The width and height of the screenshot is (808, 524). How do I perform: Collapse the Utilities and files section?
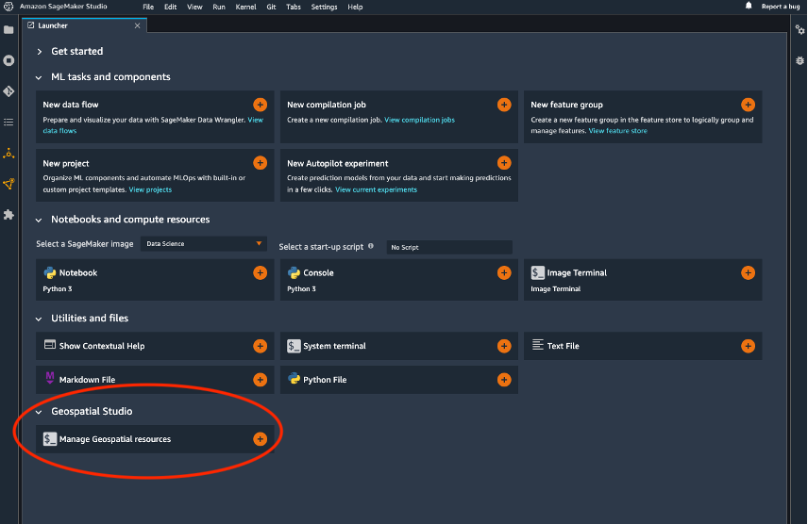coord(39,319)
